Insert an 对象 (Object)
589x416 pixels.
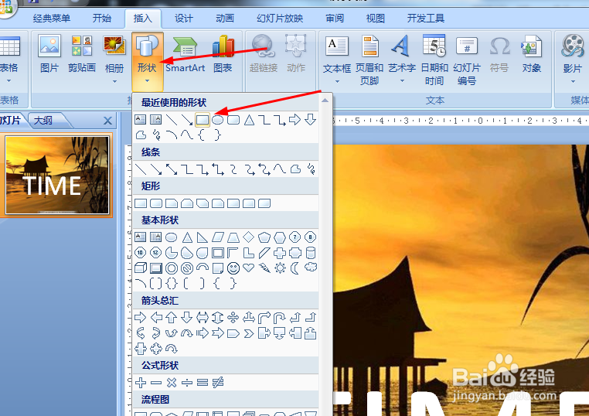[x=531, y=55]
